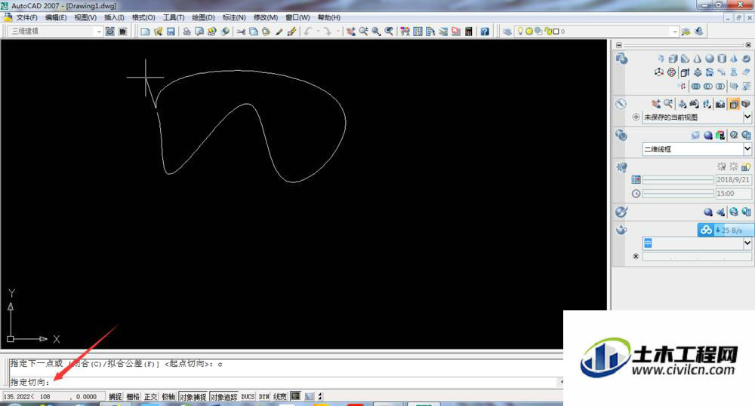Click the Open file icon

tap(158, 31)
